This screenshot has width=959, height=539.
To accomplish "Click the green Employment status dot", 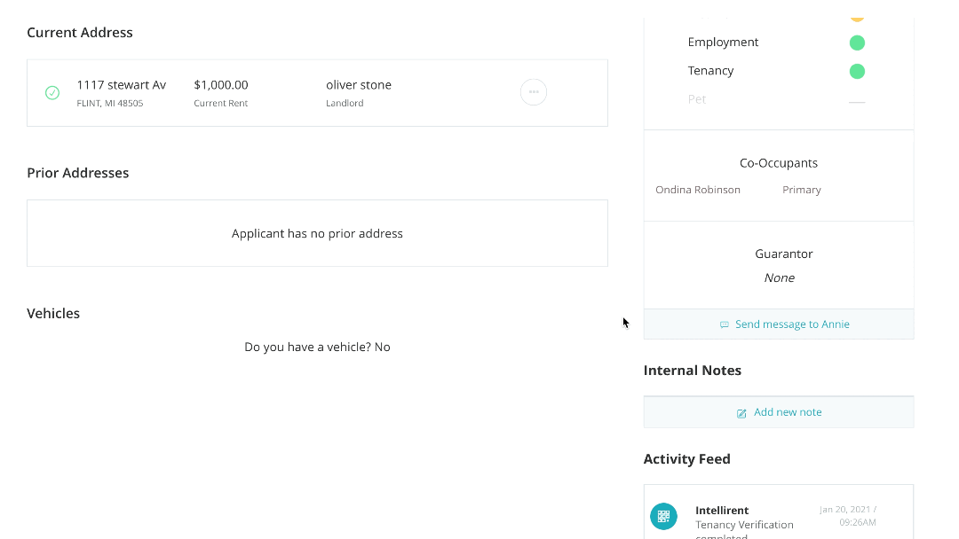I will tap(857, 43).
